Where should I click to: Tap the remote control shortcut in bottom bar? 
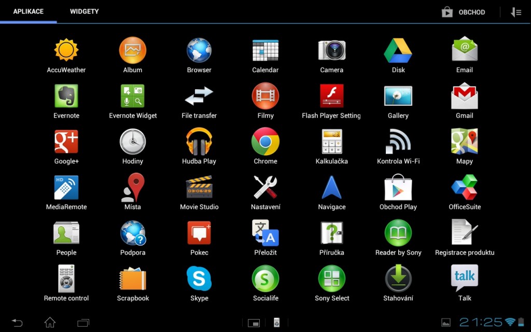(x=277, y=323)
